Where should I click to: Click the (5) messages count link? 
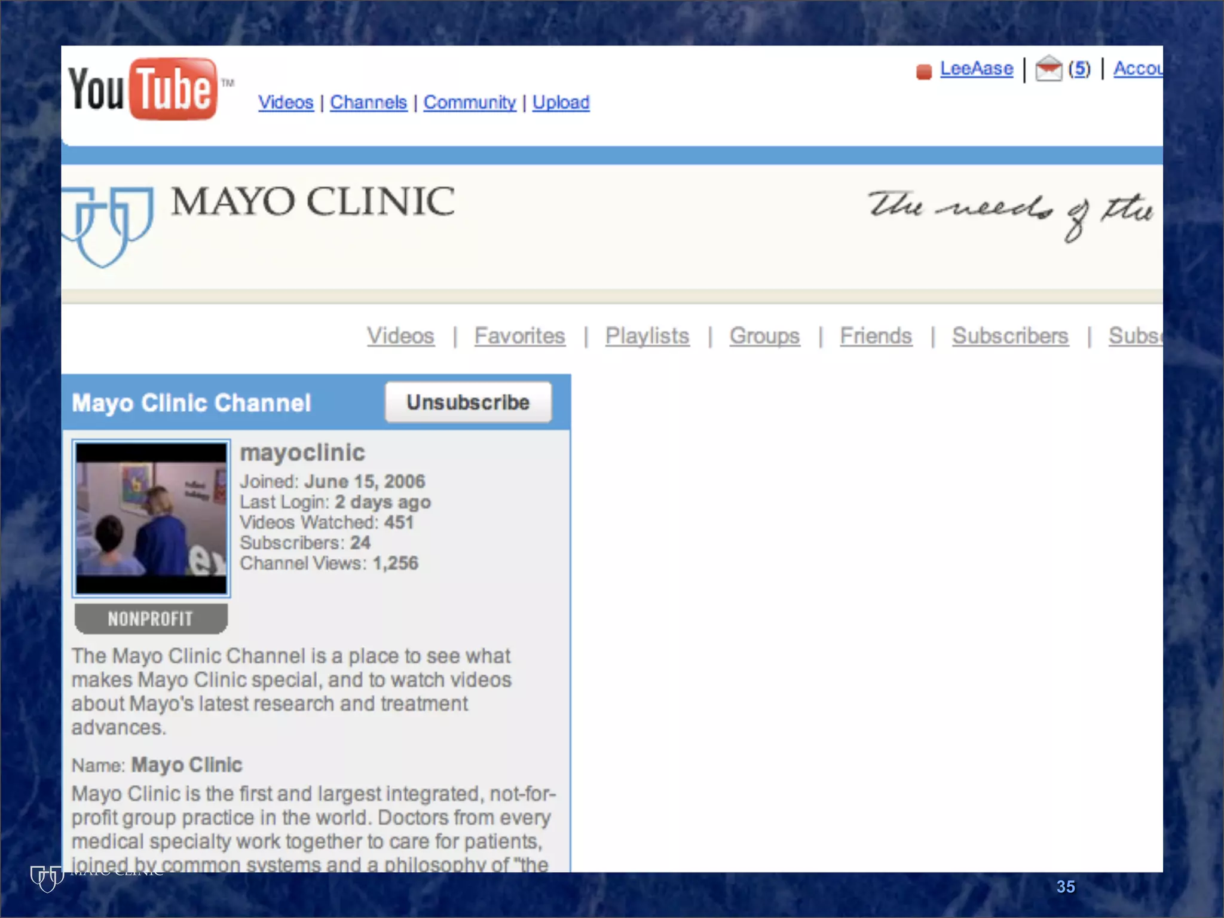pyautogui.click(x=1079, y=69)
